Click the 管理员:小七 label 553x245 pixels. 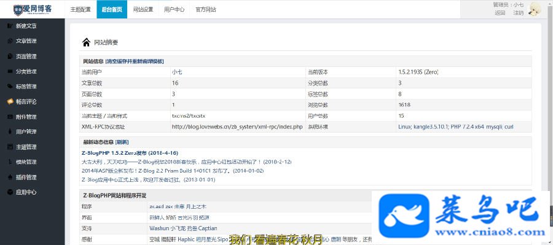pyautogui.click(x=508, y=4)
